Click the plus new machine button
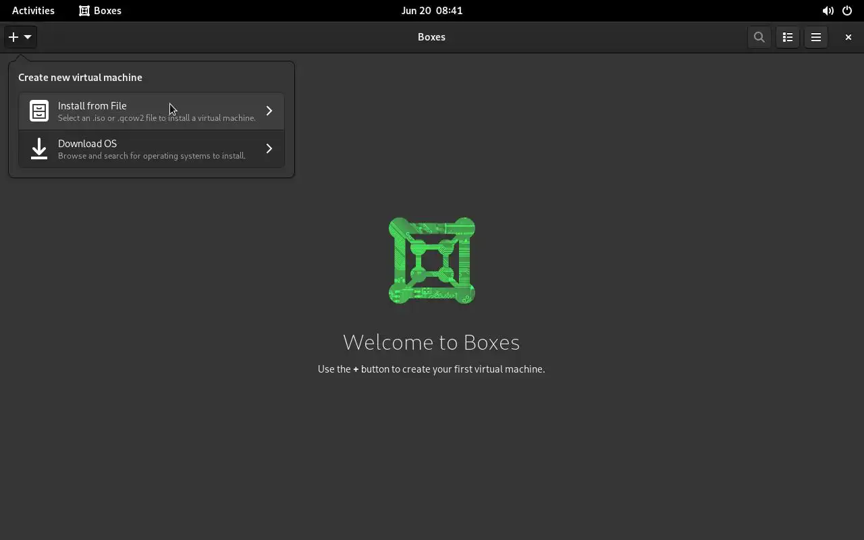Viewport: 864px width, 540px height. click(x=20, y=37)
